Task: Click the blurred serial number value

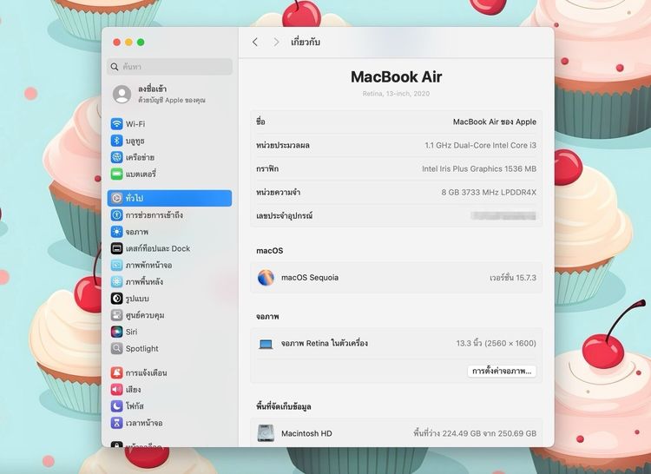Action: pyautogui.click(x=503, y=215)
